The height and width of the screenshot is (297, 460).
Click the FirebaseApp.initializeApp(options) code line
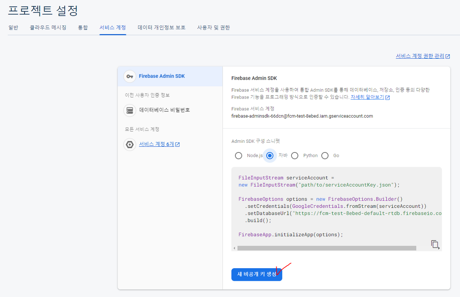(291, 234)
